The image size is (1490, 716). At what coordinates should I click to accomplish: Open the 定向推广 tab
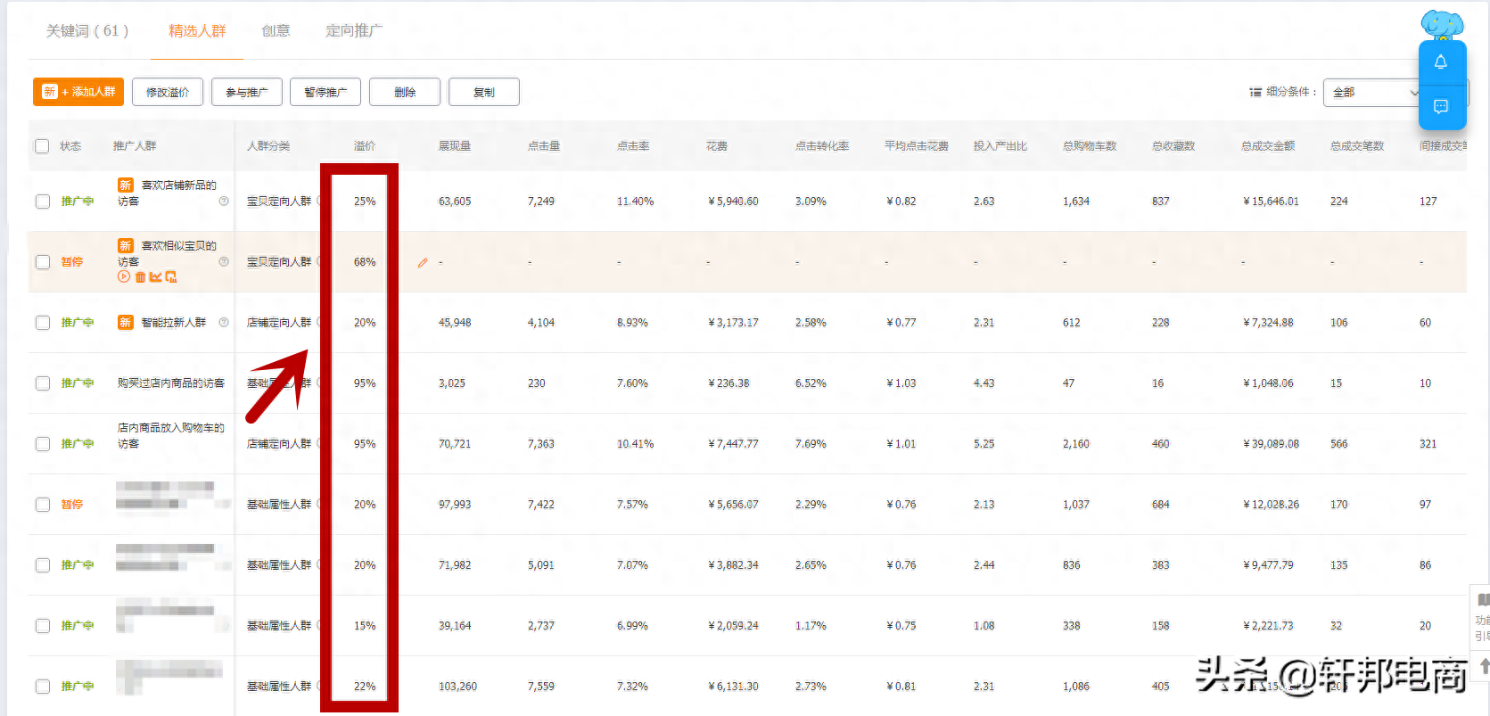click(354, 31)
